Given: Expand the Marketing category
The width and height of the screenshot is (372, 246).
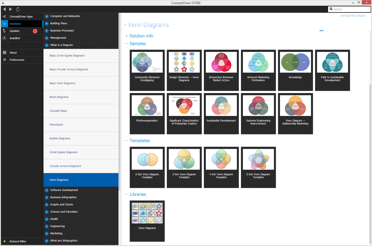Looking at the screenshot, I should [x=47, y=234].
